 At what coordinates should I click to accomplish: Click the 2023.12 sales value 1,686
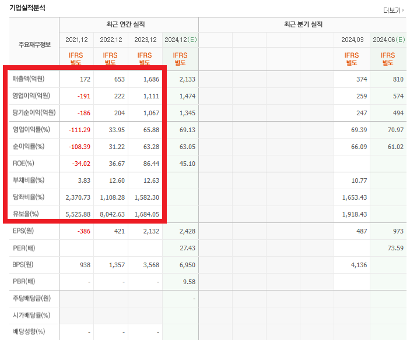(x=151, y=79)
